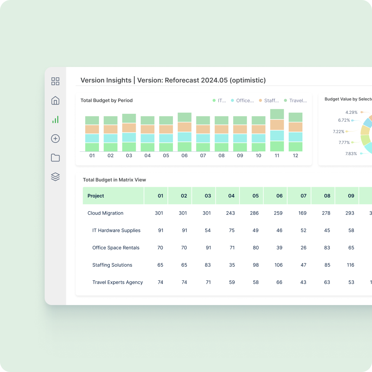Select the green analytics chart icon

pos(55,119)
